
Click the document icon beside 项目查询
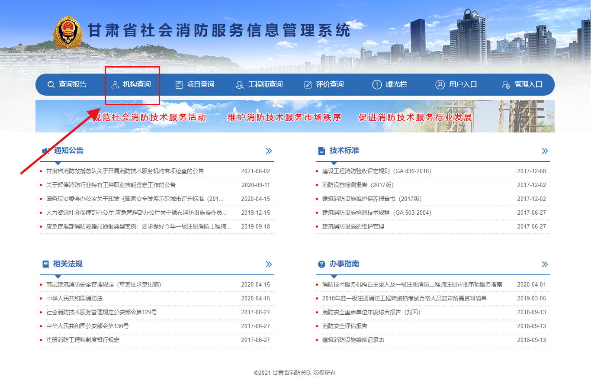coord(179,85)
